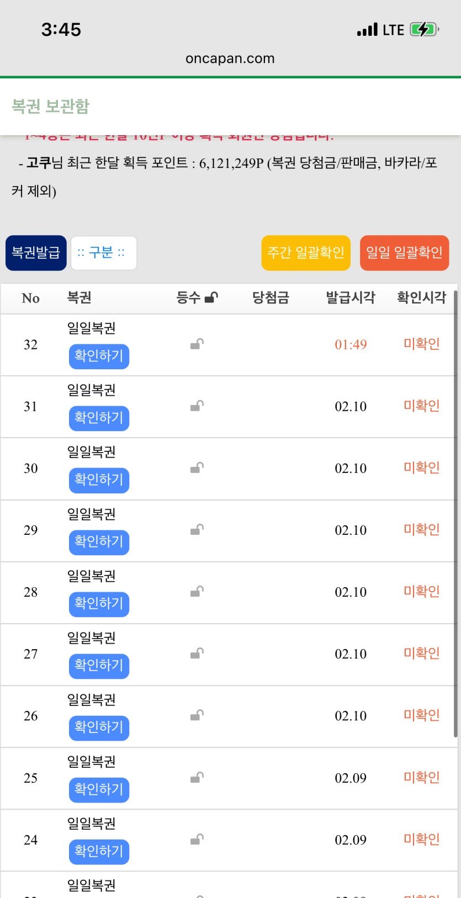Screen dimensions: 461x898
Task: Click 확인하기 for ticket number 26
Action: [x=99, y=727]
